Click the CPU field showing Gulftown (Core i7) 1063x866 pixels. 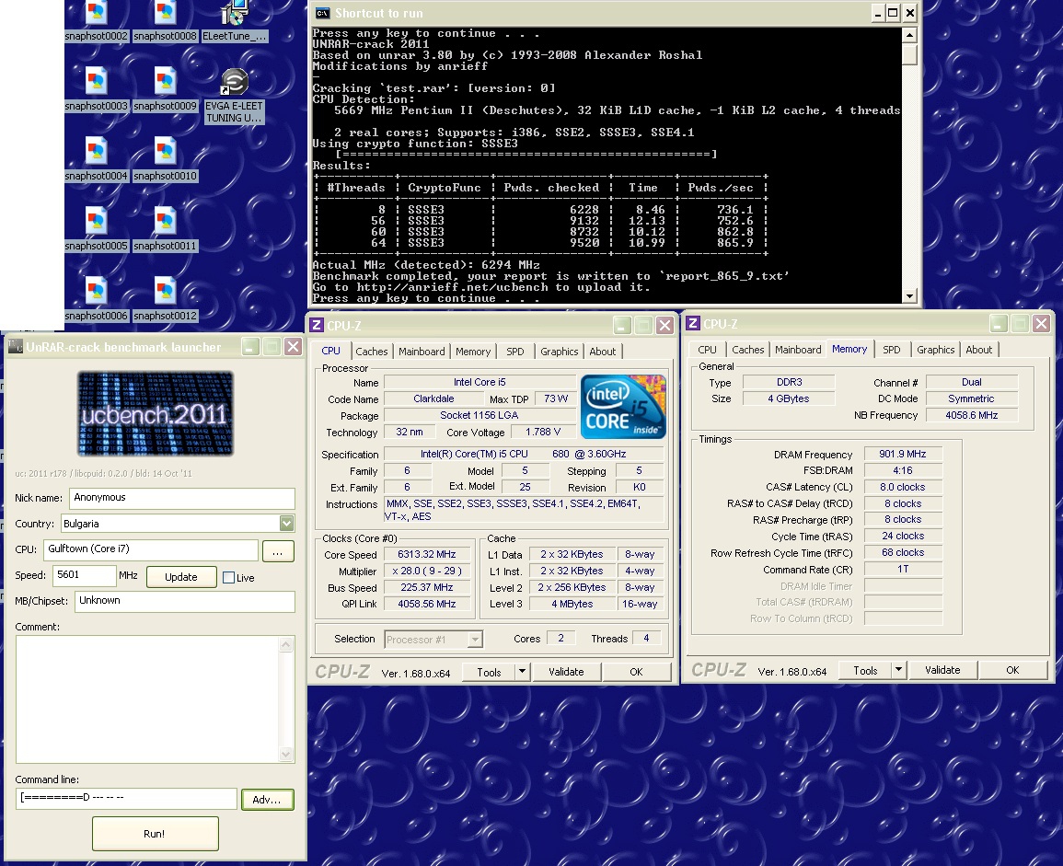[151, 549]
